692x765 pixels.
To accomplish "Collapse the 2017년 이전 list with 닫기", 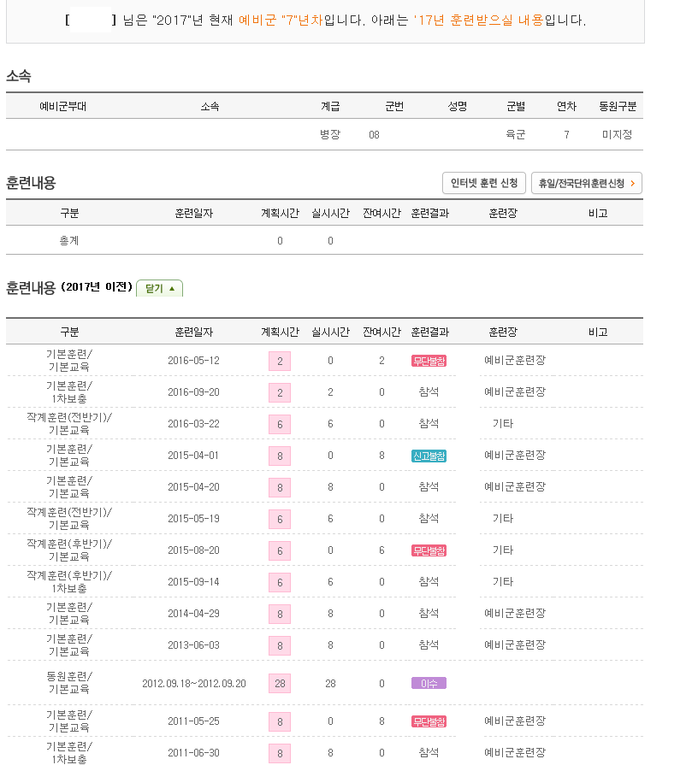I will click(160, 289).
